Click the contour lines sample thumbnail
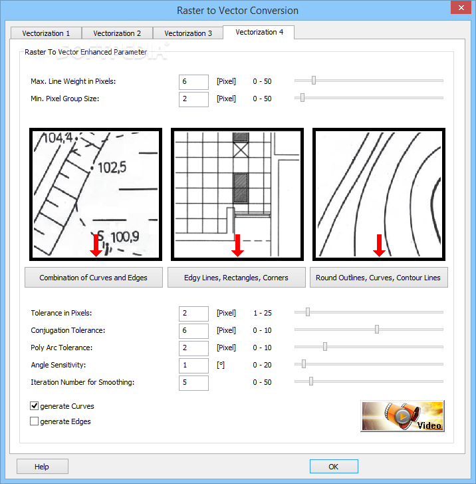The image size is (476, 484). tap(379, 194)
